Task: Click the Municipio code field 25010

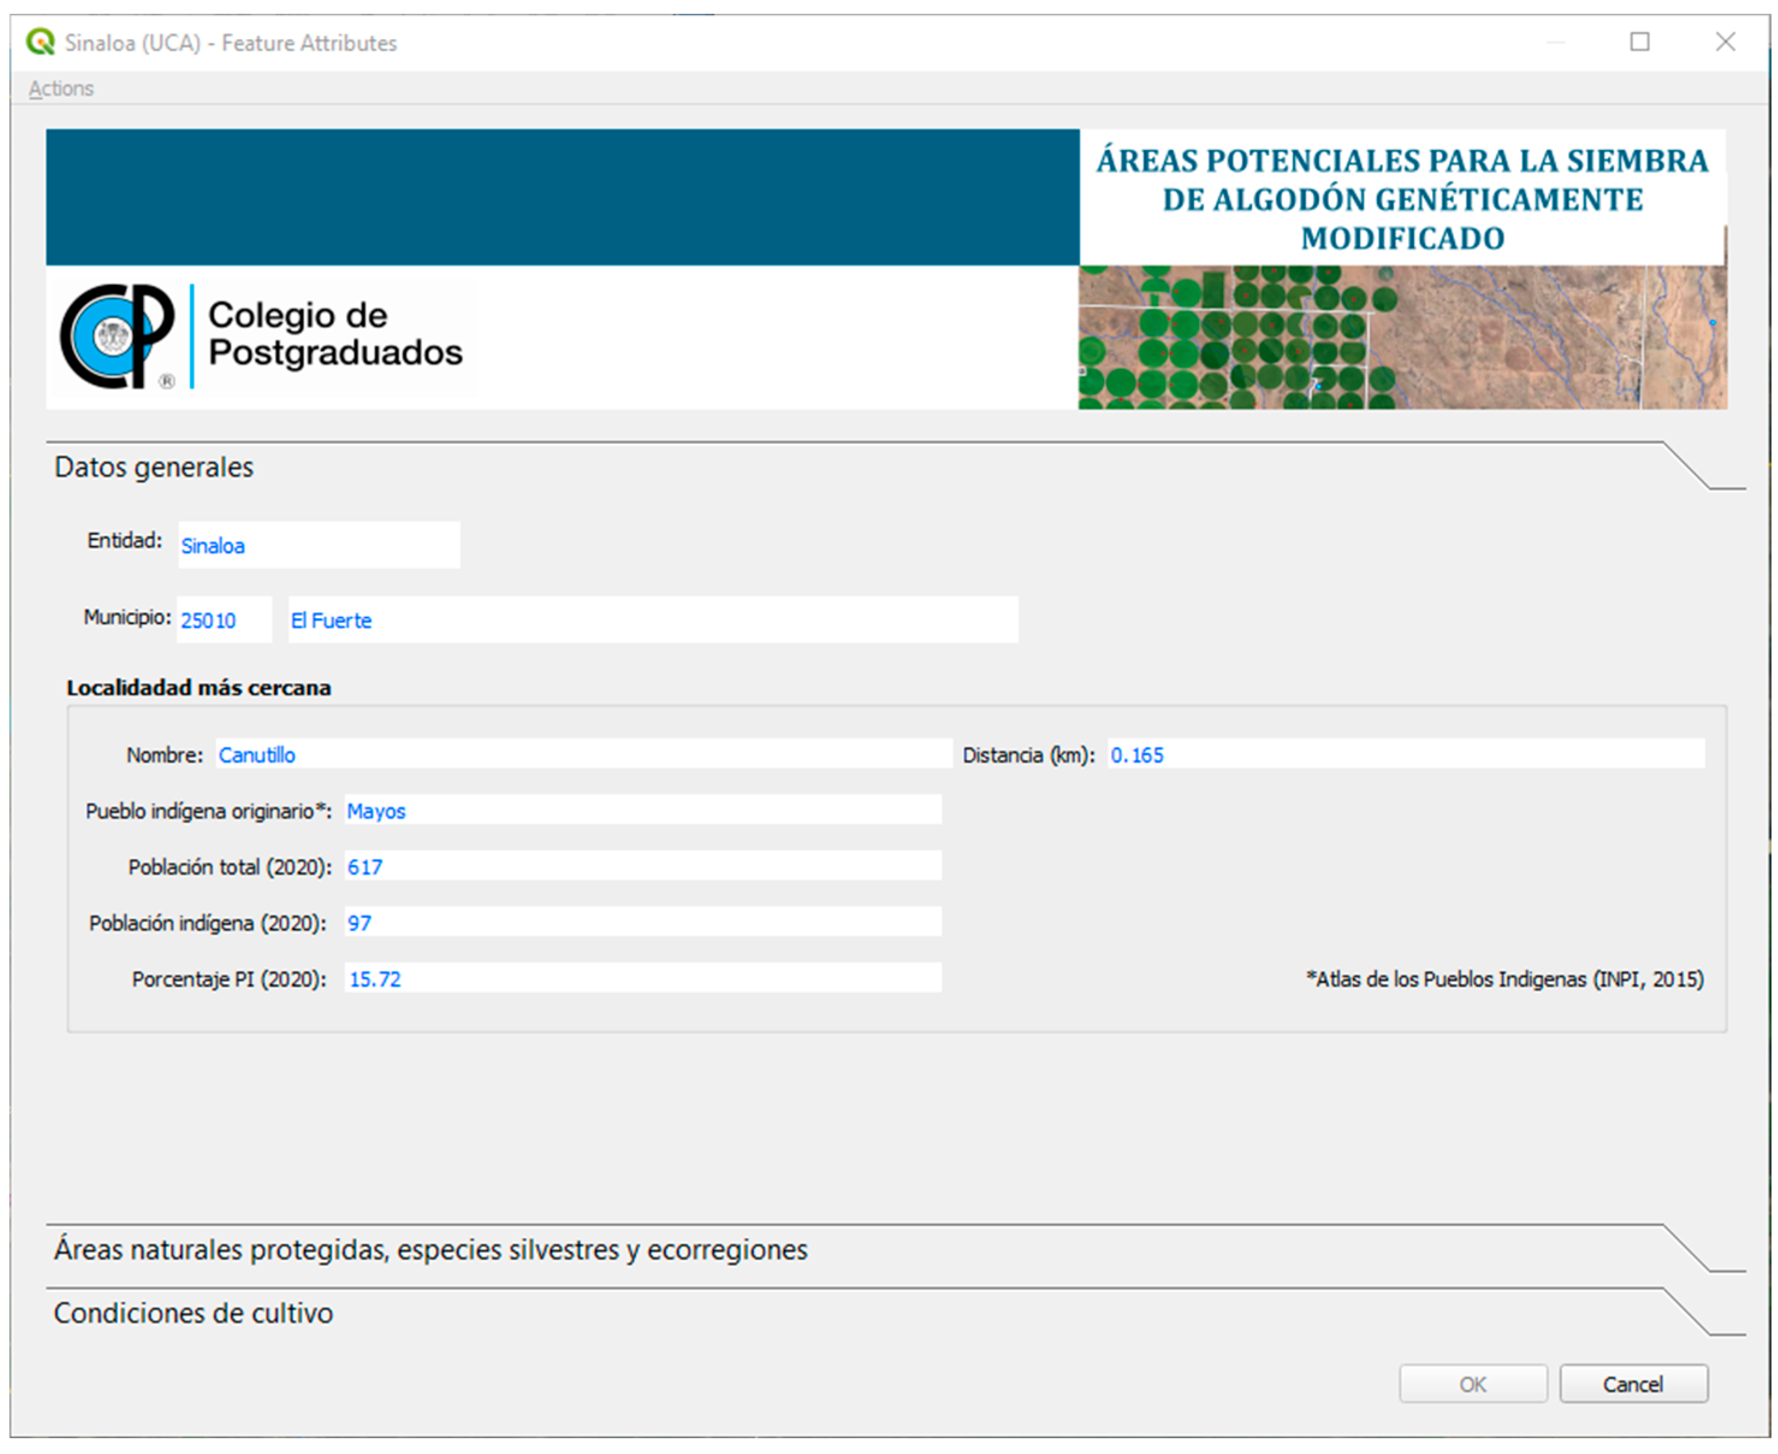Action: [224, 621]
